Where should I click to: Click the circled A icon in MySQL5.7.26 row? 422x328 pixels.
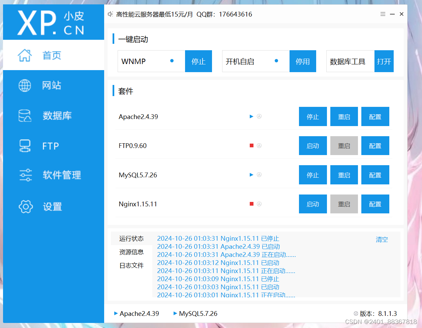coord(259,175)
